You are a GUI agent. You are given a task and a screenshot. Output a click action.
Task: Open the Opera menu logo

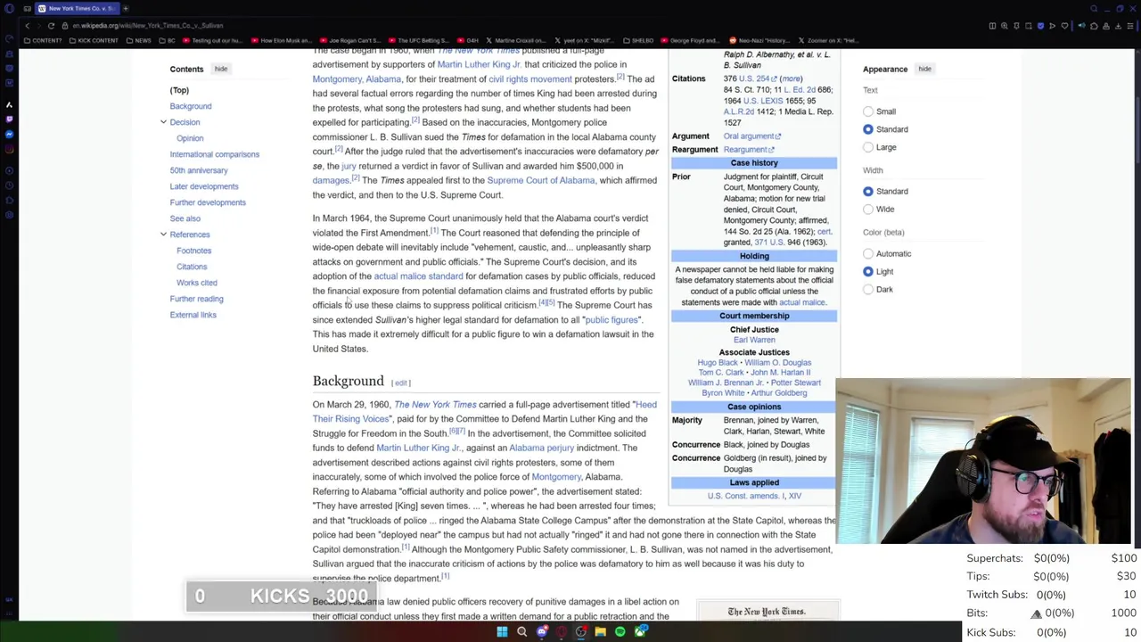[9, 8]
